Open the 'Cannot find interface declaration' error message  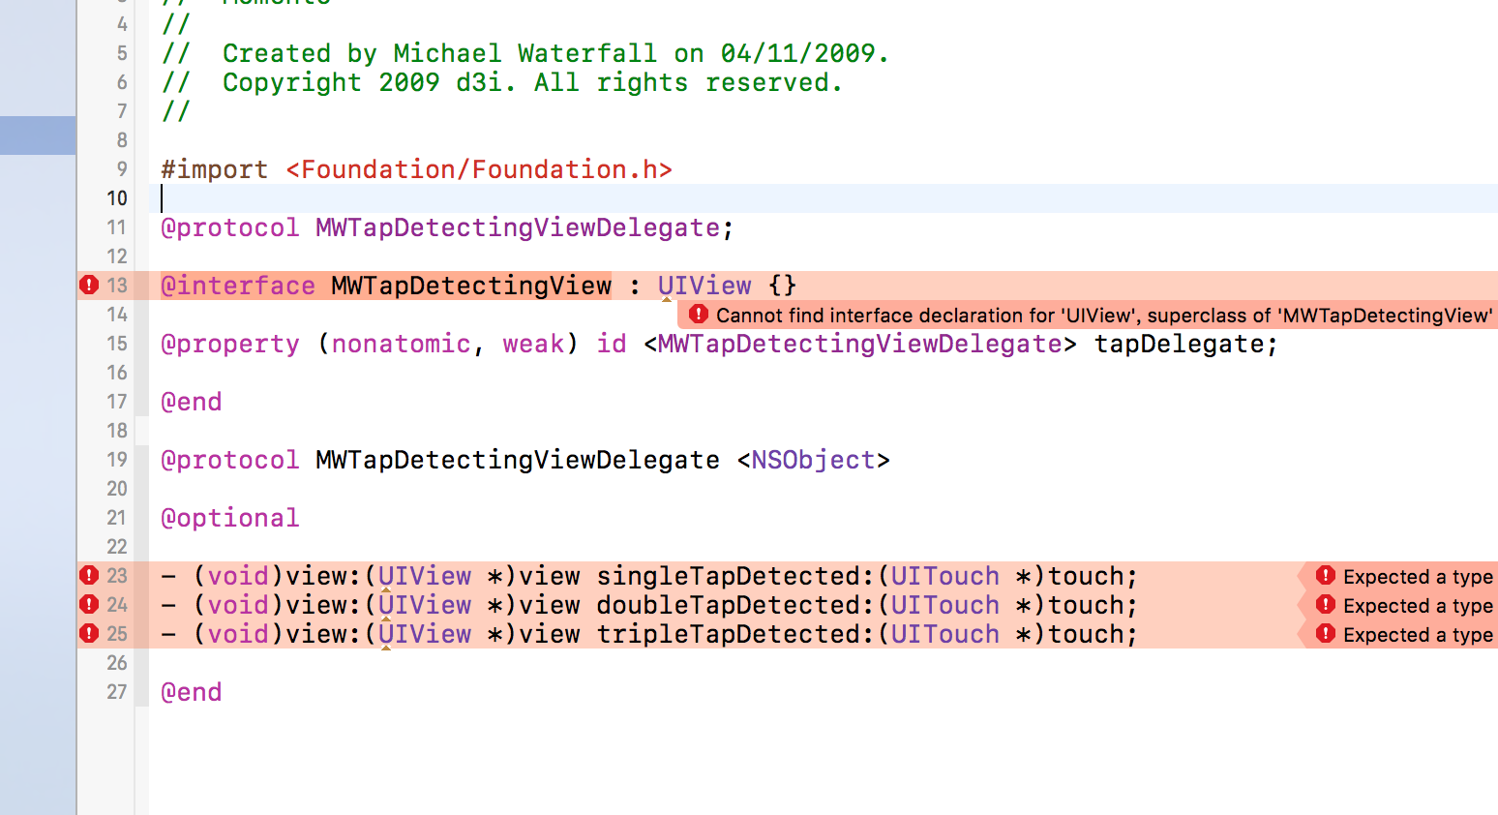tap(1103, 316)
